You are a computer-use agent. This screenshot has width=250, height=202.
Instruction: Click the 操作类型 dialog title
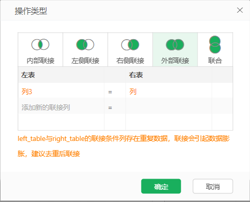[31, 11]
